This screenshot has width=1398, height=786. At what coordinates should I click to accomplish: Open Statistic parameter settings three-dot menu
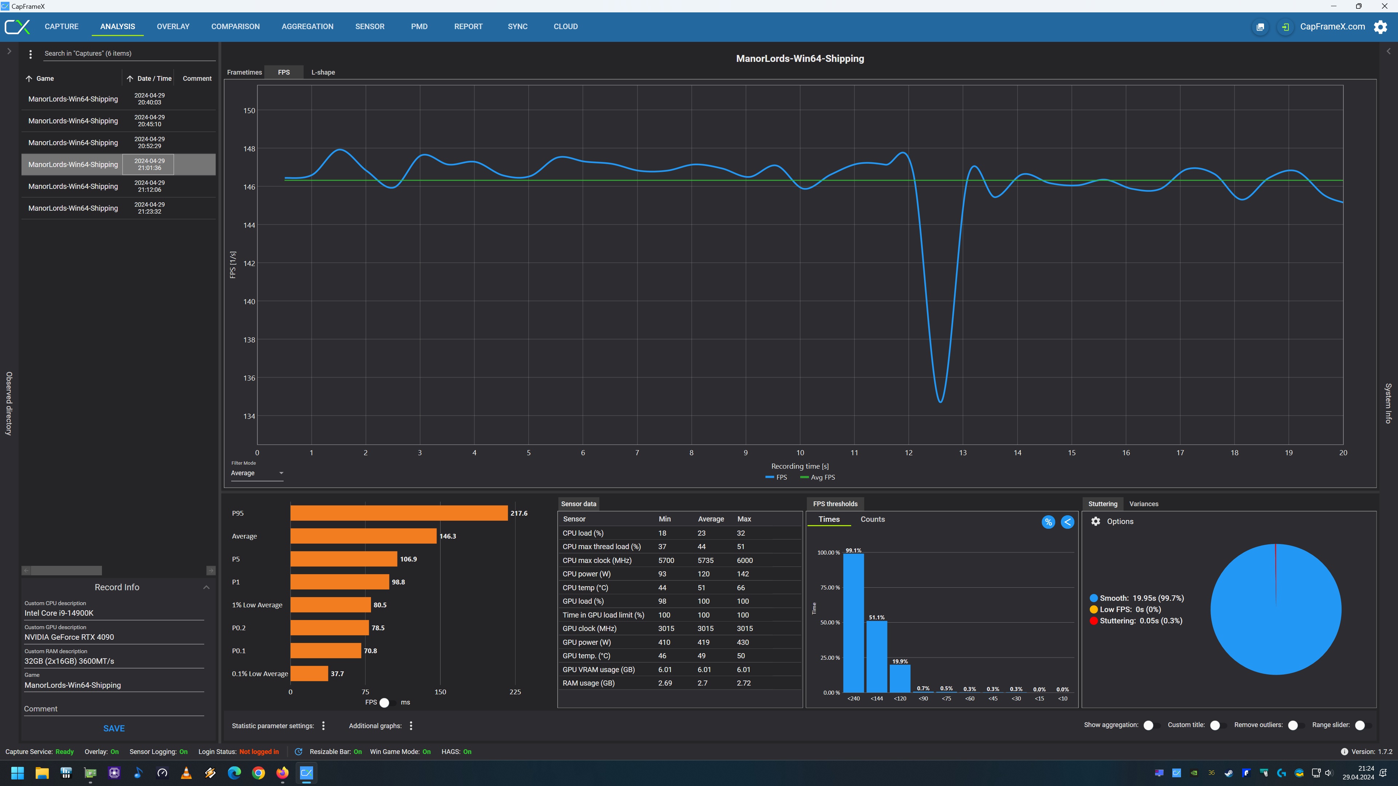323,726
